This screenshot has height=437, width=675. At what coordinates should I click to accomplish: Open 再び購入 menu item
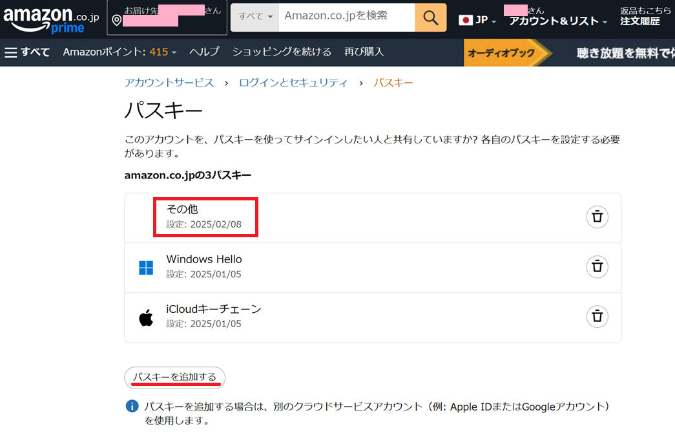pyautogui.click(x=364, y=52)
